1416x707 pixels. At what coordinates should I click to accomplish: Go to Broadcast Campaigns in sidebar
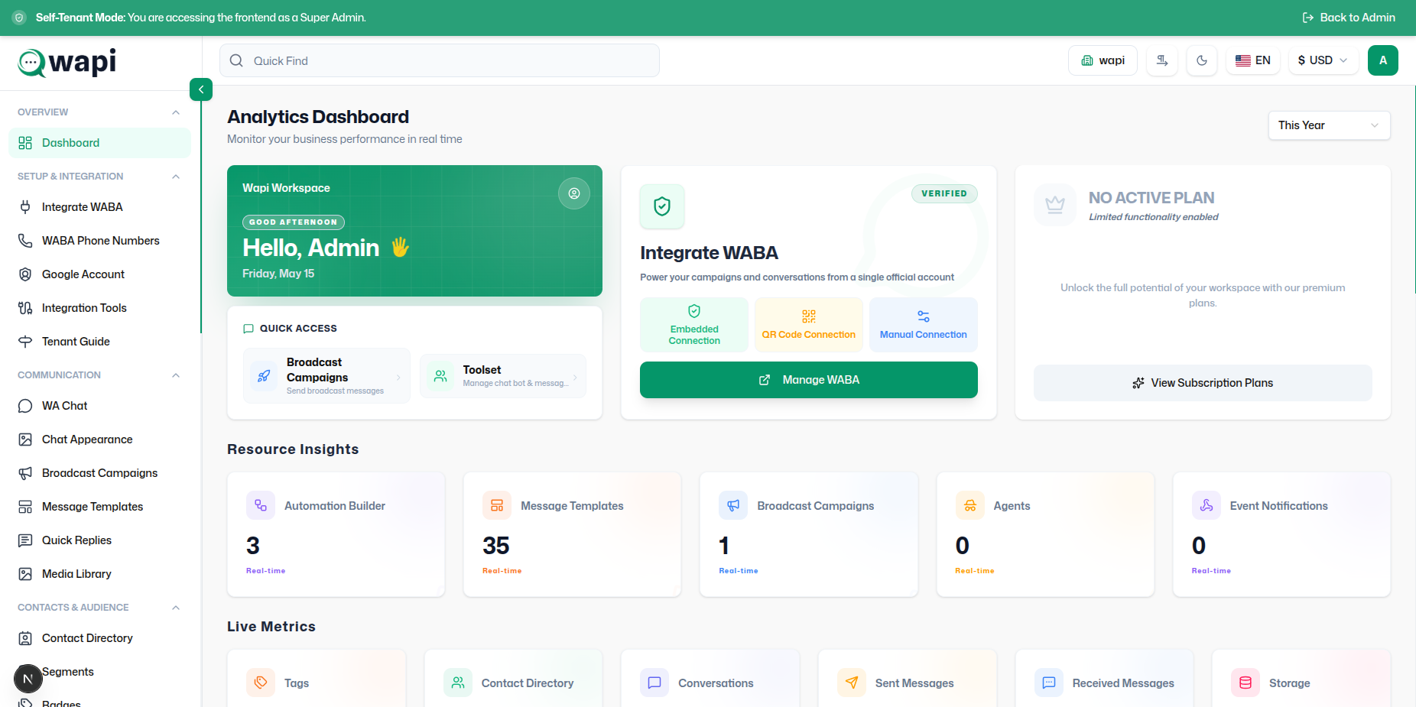coord(99,473)
